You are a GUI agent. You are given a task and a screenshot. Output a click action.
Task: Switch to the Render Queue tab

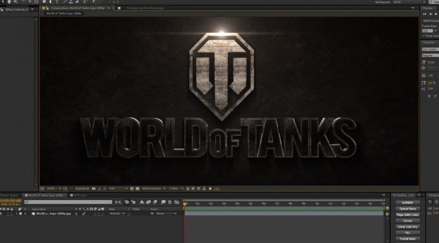[9, 195]
